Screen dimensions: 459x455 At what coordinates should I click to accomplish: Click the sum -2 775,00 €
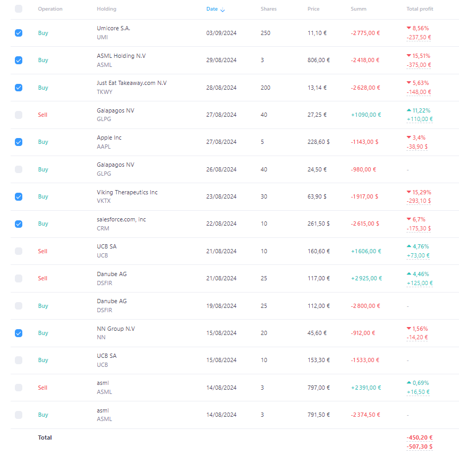[x=365, y=33]
